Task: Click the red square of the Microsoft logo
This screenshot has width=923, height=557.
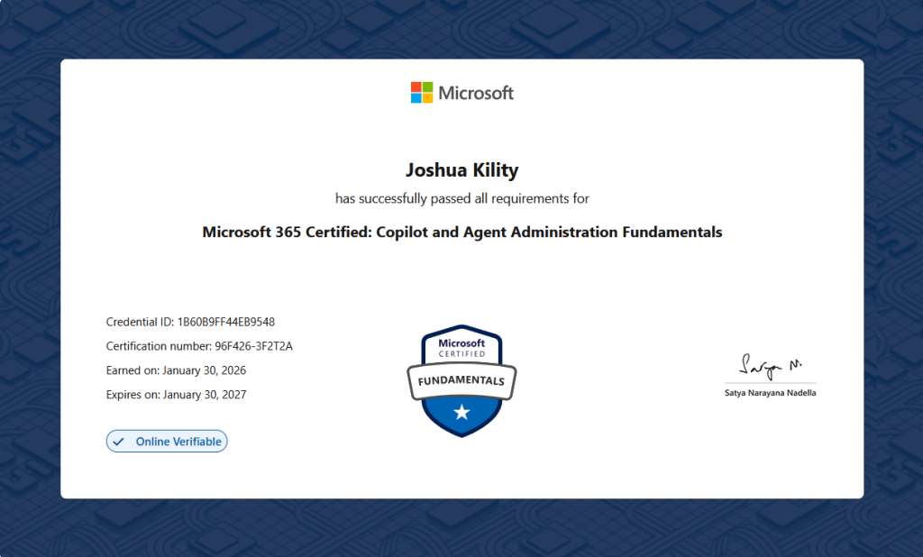Action: [x=416, y=87]
